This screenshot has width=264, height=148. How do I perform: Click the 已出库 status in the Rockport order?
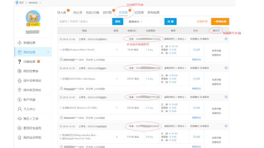[196, 50]
